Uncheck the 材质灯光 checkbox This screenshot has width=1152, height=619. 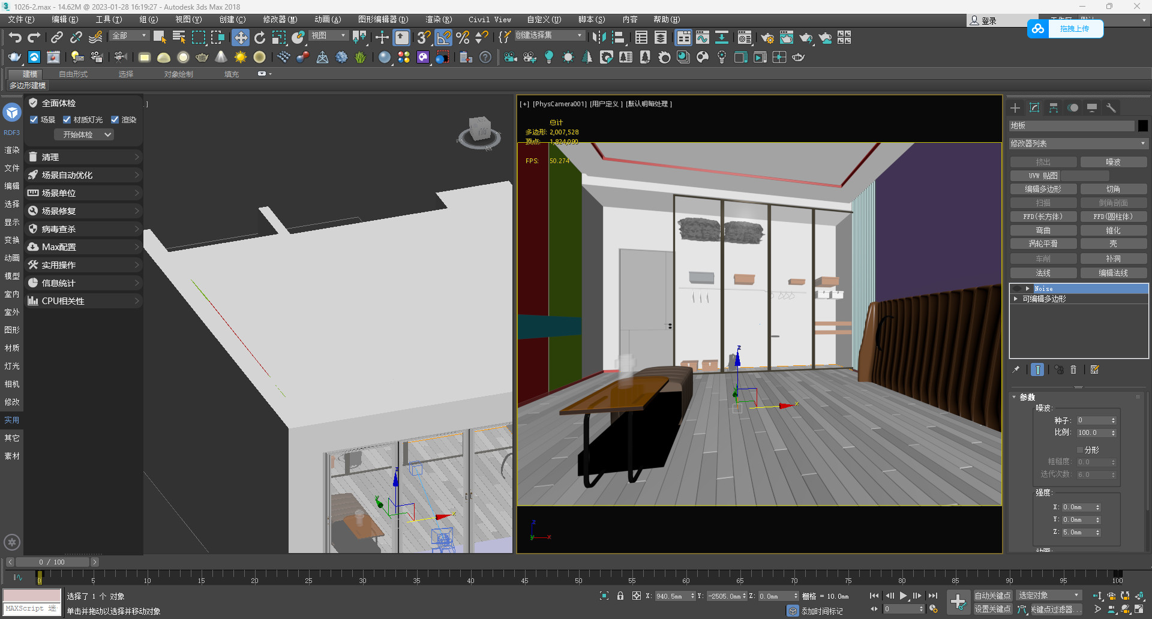[x=67, y=119]
